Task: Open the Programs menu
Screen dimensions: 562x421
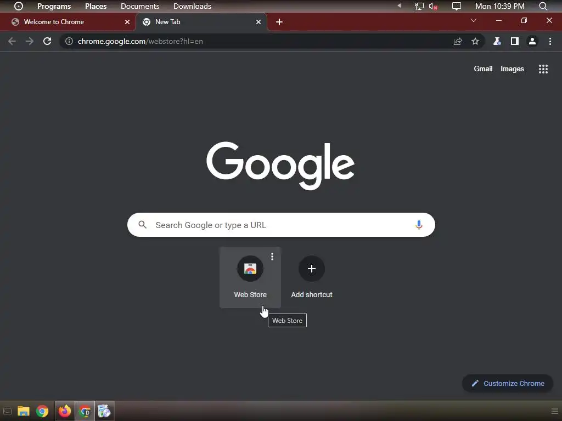Action: pos(54,6)
